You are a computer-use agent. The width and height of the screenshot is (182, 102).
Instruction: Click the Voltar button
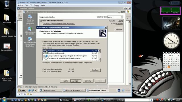pos(65,81)
